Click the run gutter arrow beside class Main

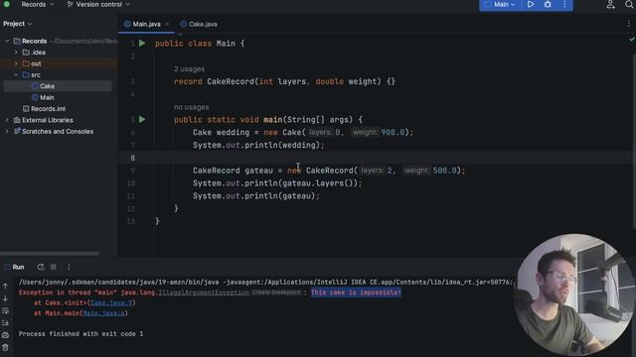click(142, 43)
